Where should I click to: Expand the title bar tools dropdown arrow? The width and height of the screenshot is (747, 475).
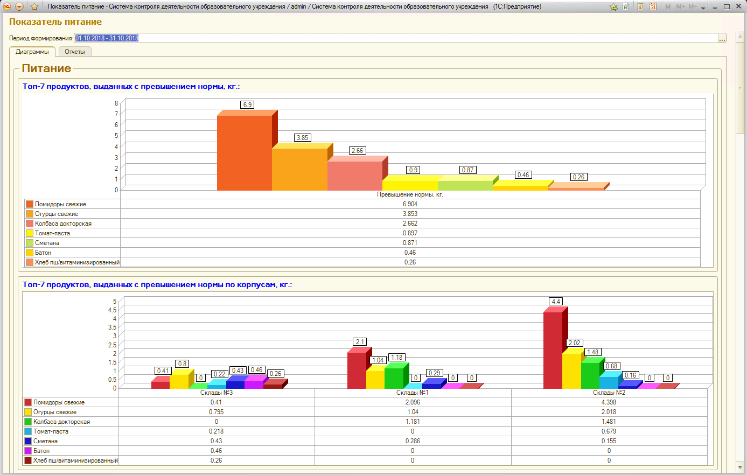(703, 8)
